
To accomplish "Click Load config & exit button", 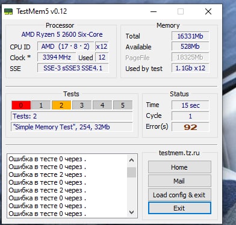I will pyautogui.click(x=179, y=195).
